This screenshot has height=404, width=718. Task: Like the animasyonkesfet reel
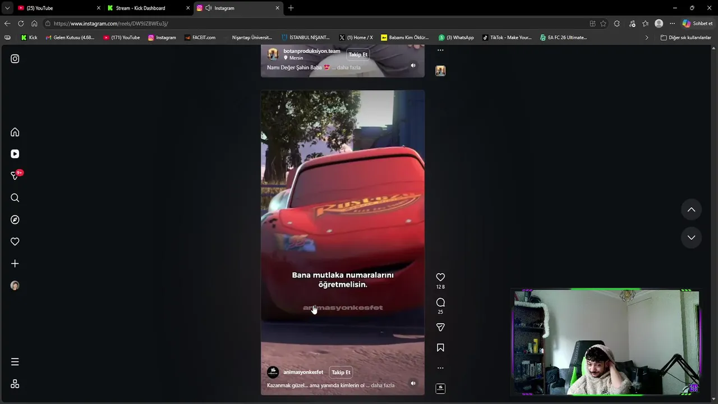point(440,277)
